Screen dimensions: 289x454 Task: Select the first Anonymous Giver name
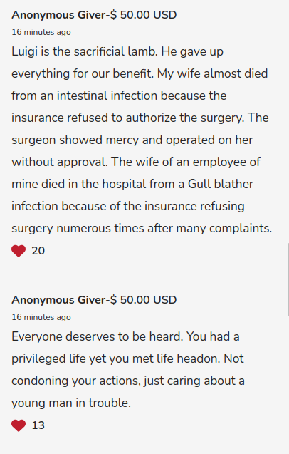coord(58,15)
